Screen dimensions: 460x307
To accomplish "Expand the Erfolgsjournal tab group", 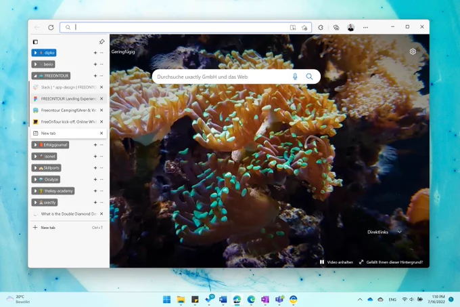I will [35, 145].
